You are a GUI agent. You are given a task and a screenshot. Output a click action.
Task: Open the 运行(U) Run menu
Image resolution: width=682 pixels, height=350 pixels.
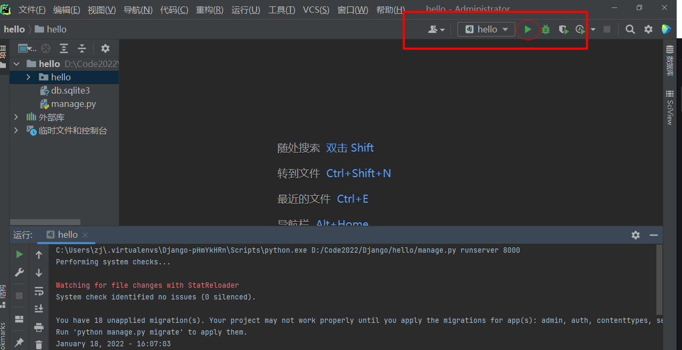point(245,10)
